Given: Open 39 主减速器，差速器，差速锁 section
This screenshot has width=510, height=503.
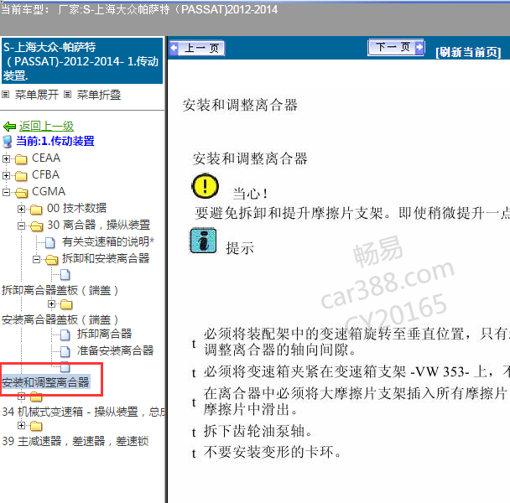Looking at the screenshot, I should coord(75,441).
